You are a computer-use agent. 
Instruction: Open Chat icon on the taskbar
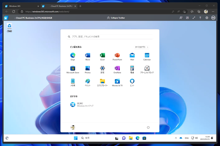tap(124, 138)
